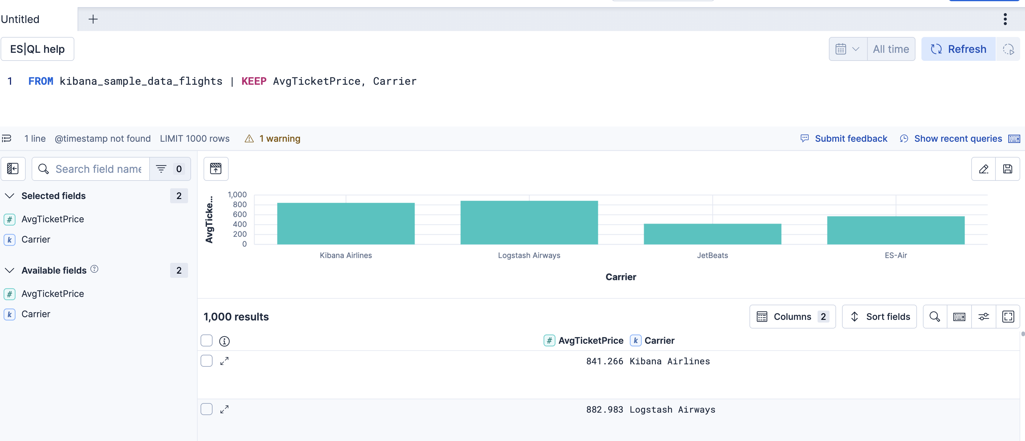Collapse the Available fields section
Screen dimensions: 1025x441
(x=10, y=270)
